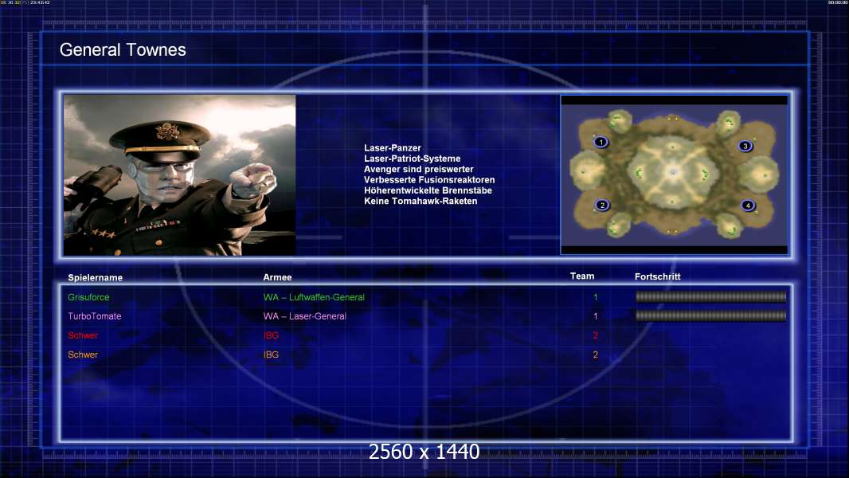Click start position marker 1 on map
The width and height of the screenshot is (849, 478).
click(x=601, y=143)
